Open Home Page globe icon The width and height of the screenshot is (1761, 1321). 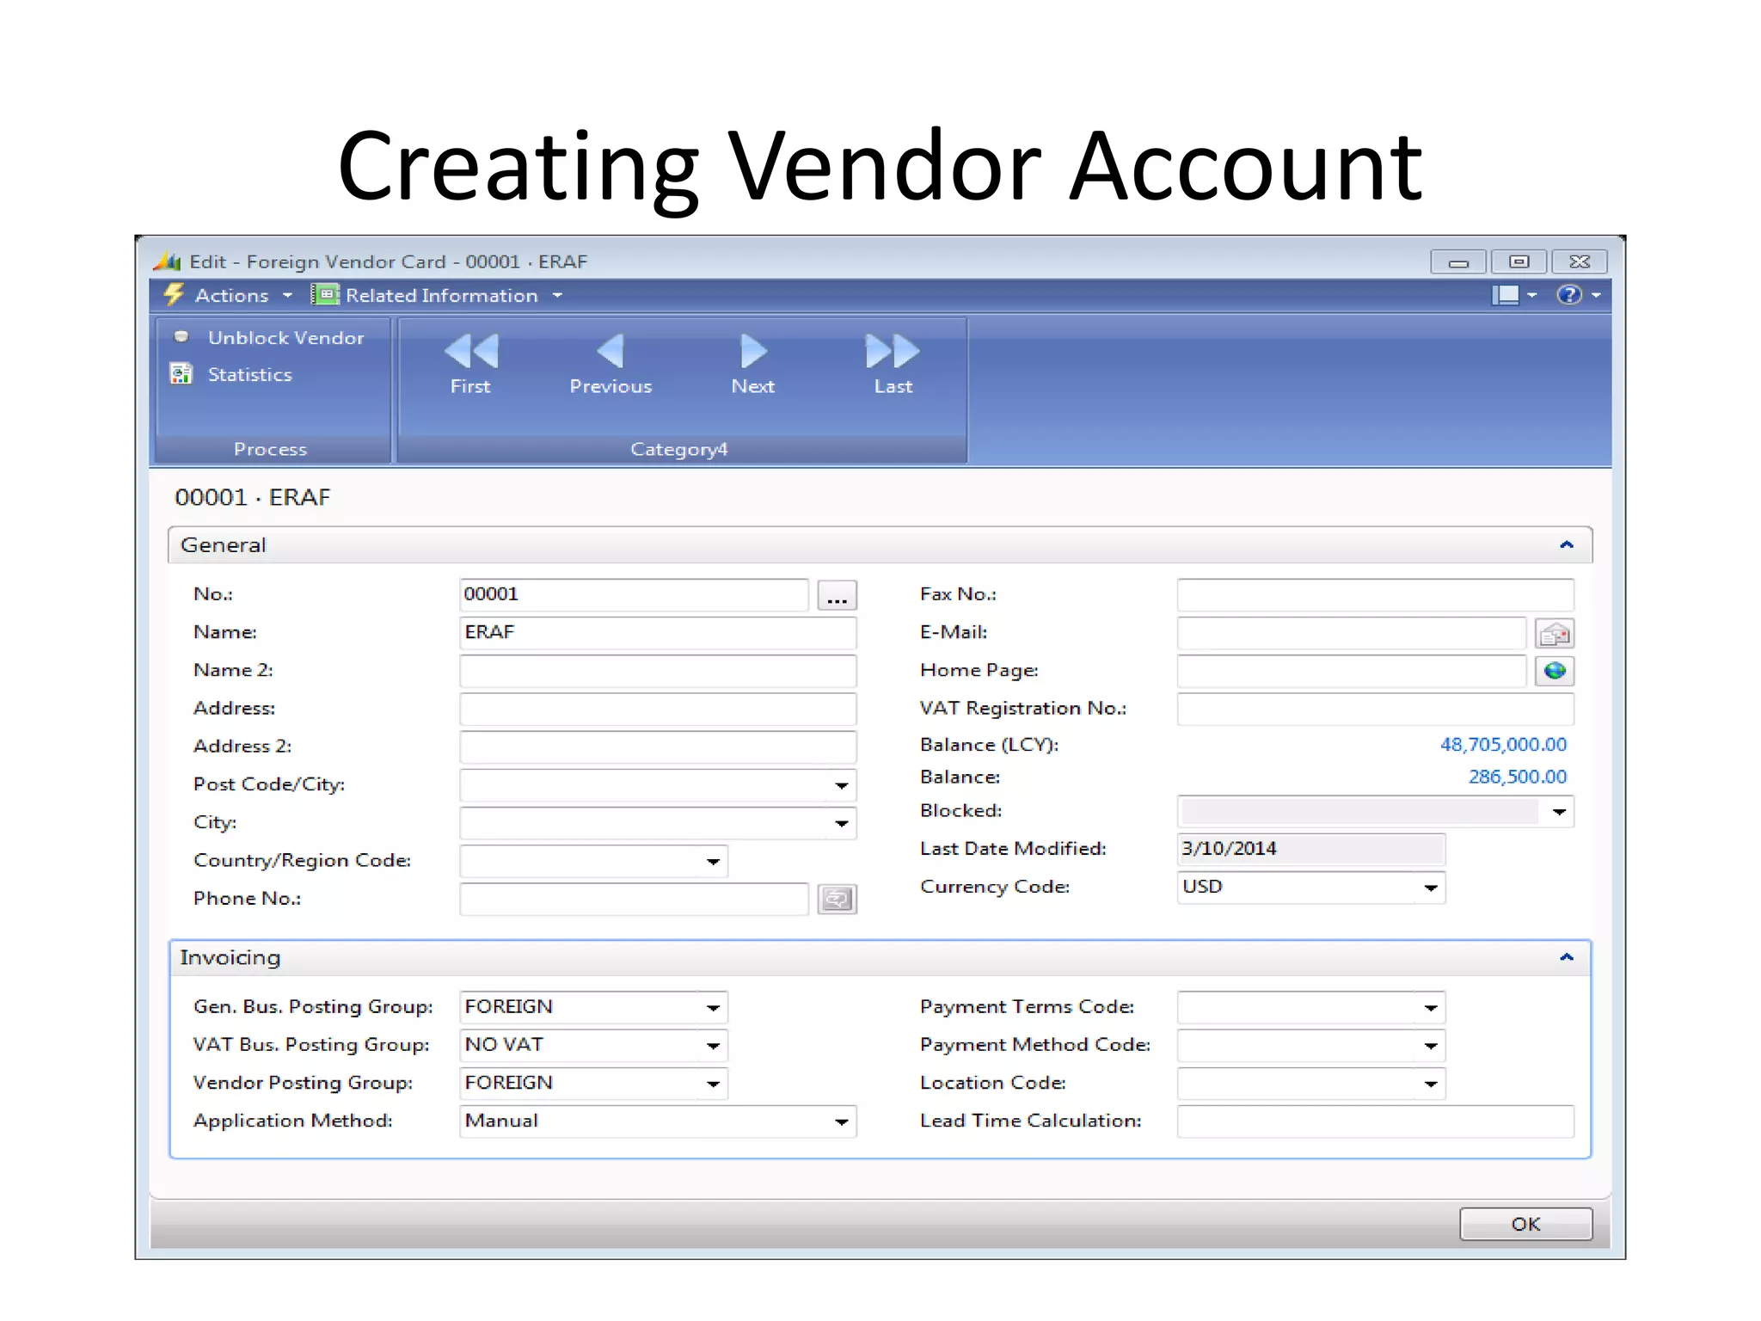tap(1555, 671)
